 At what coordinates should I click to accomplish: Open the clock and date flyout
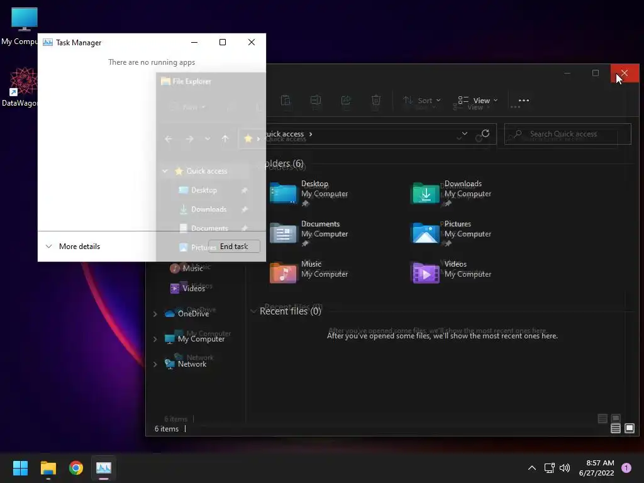597,468
